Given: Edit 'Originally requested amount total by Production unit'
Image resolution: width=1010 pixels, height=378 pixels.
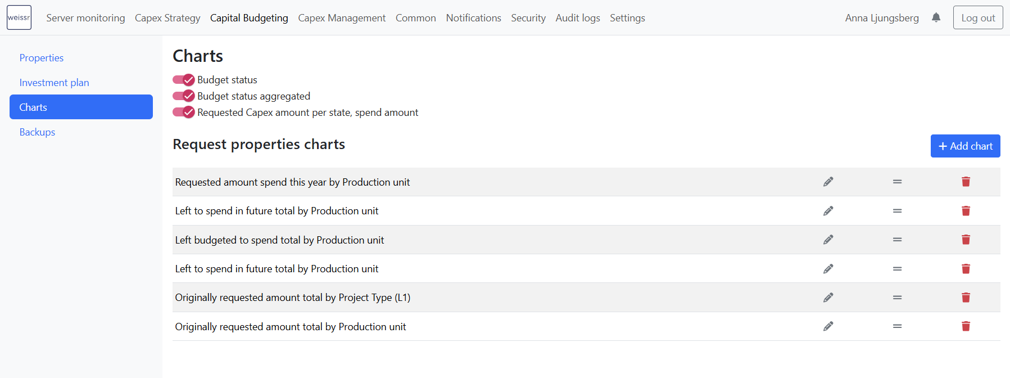Looking at the screenshot, I should (x=828, y=326).
